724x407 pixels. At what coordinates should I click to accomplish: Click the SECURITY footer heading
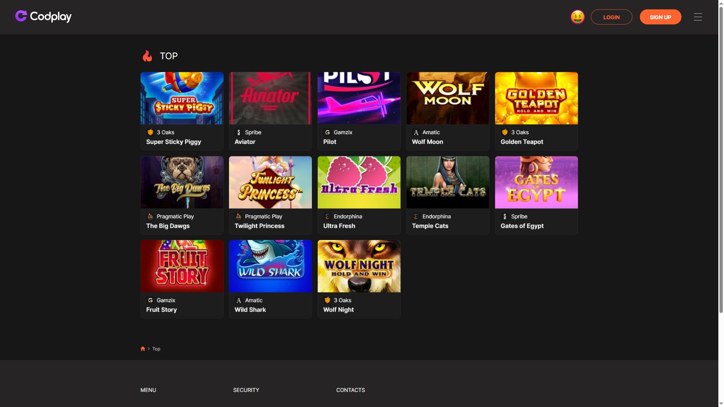tap(246, 390)
